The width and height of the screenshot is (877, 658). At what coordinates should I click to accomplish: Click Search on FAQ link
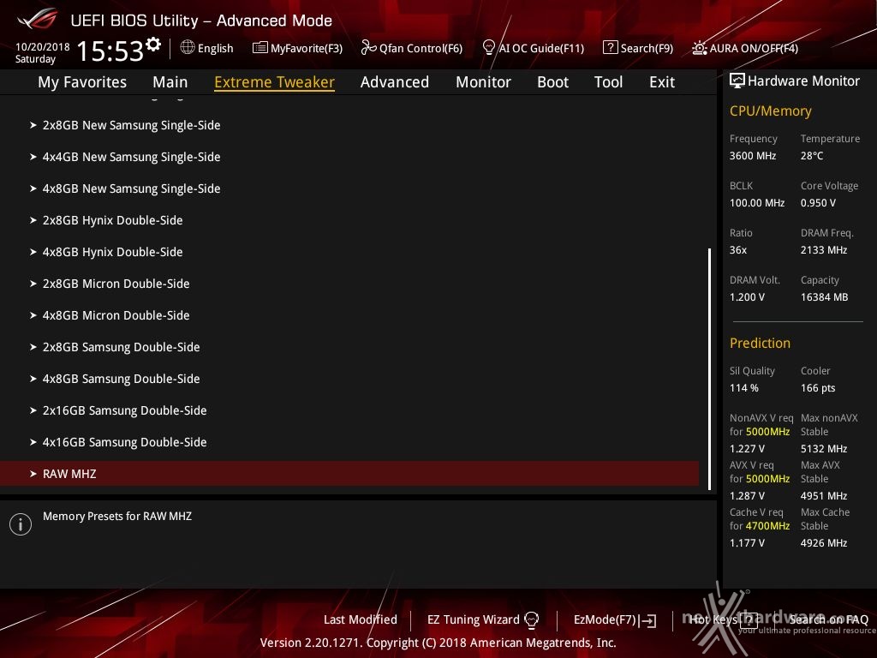829,620
